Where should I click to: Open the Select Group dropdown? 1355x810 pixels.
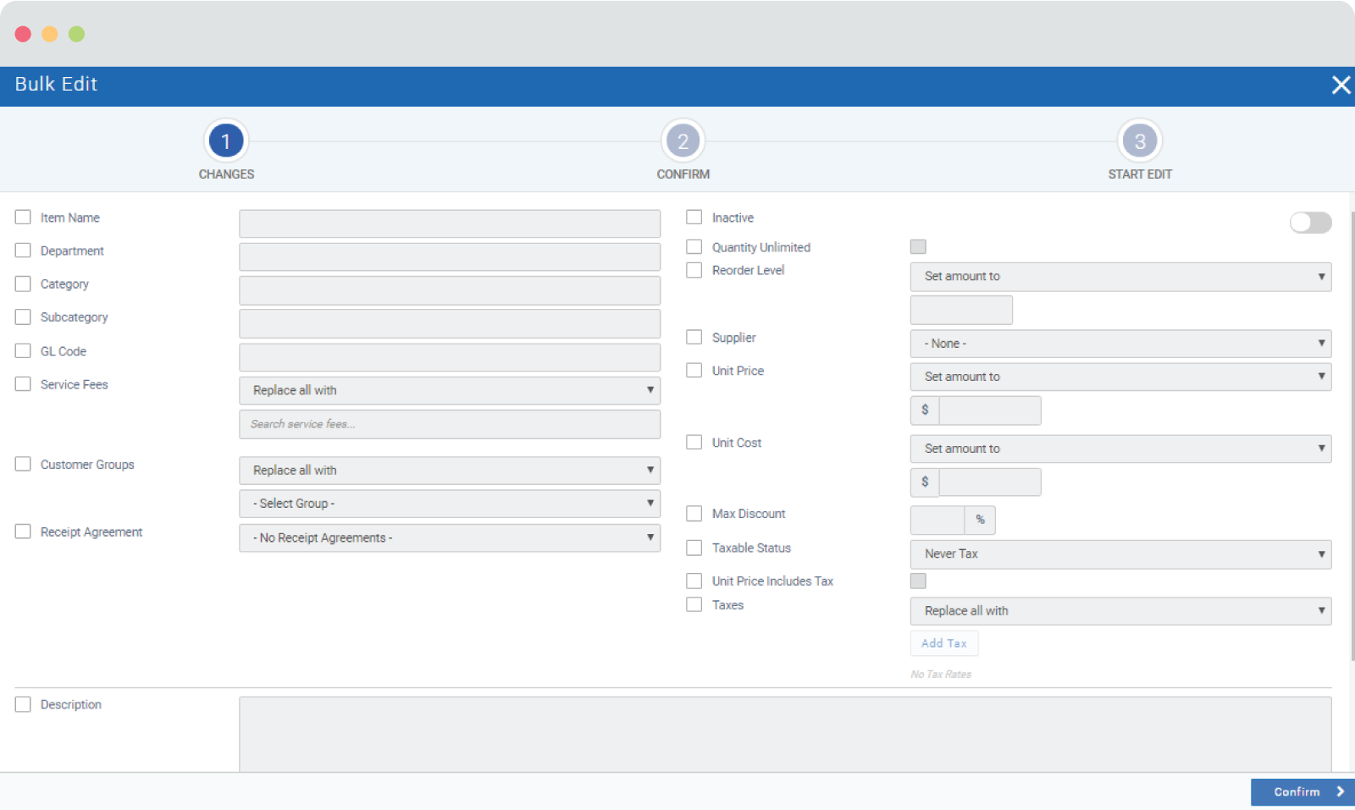449,504
